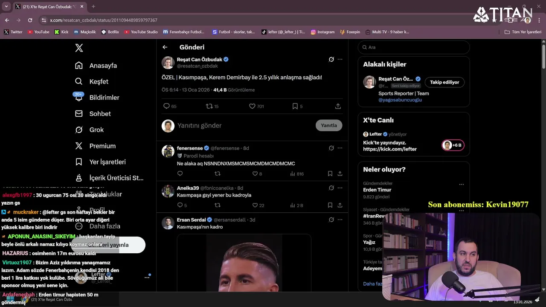Click the Yanıtla button
Image resolution: width=546 pixels, height=307 pixels.
329,125
